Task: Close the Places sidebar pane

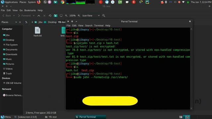Action: [20, 22]
